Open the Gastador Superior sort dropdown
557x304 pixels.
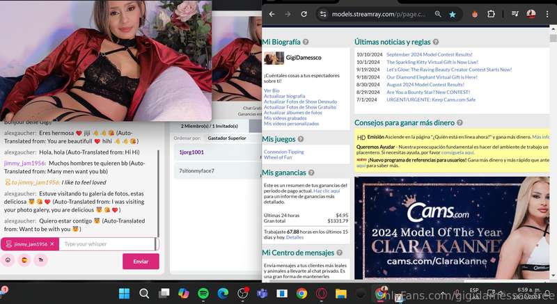pos(227,138)
